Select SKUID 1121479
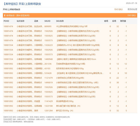 [x=48, y=78]
